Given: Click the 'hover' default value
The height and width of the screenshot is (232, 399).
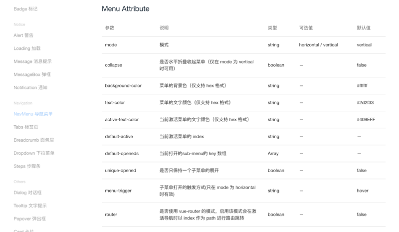Looking at the screenshot, I should coord(363,191).
